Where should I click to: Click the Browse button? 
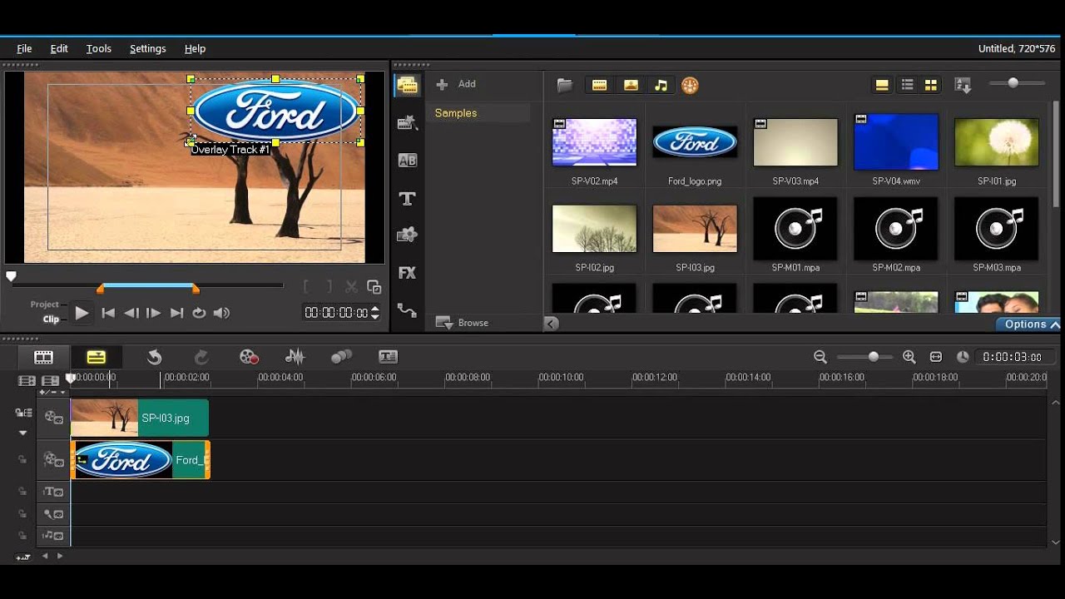tap(463, 323)
